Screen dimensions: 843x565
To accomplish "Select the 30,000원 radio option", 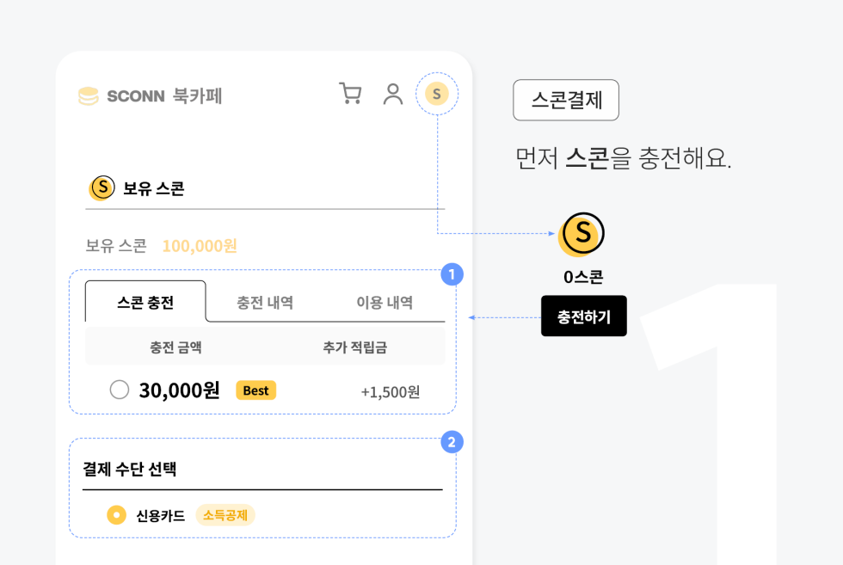I will coord(120,390).
